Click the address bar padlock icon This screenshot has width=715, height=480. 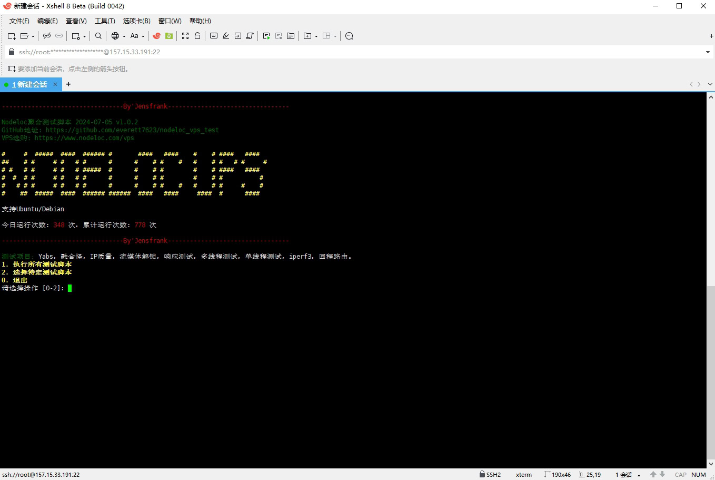(12, 52)
